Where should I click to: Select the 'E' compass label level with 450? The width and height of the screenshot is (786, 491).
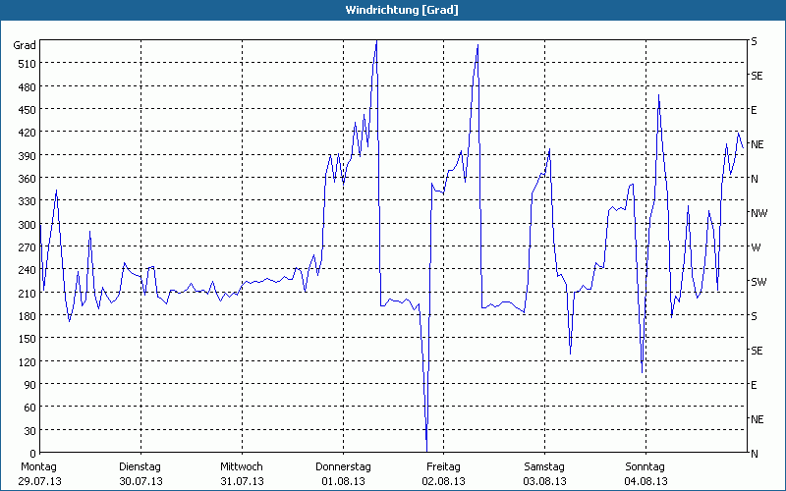(x=754, y=110)
